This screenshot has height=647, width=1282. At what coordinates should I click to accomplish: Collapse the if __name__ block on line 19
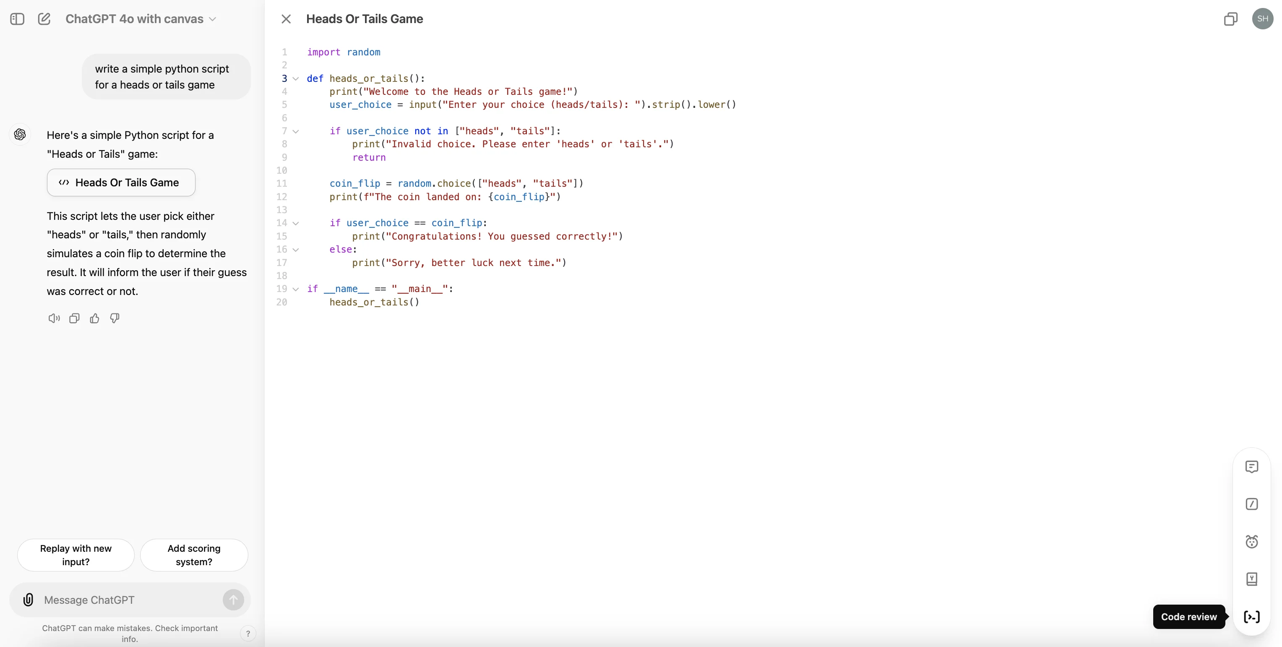(296, 289)
